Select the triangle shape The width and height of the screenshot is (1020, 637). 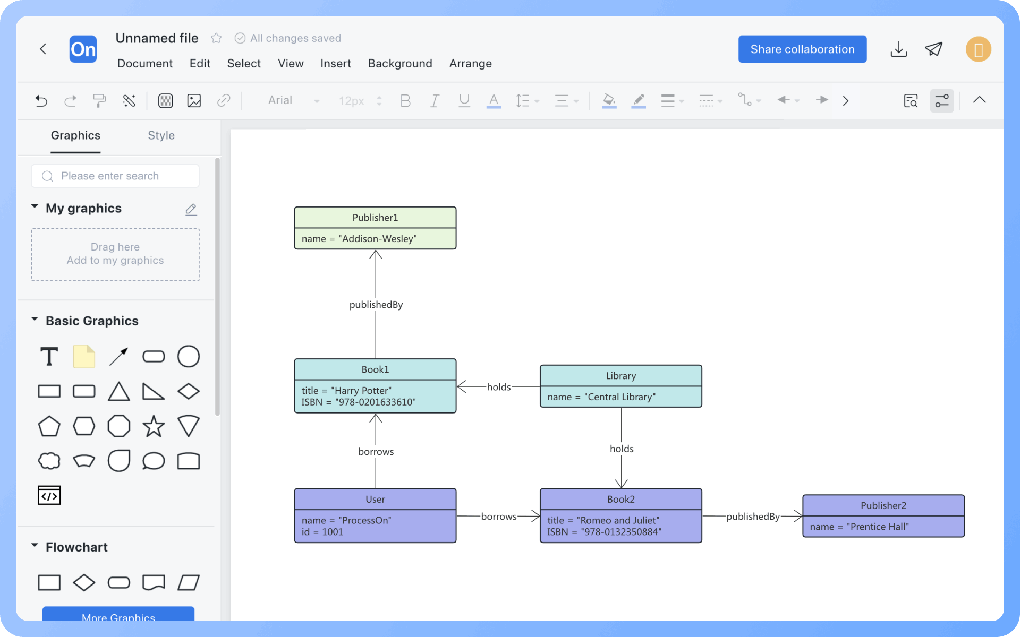tap(118, 392)
